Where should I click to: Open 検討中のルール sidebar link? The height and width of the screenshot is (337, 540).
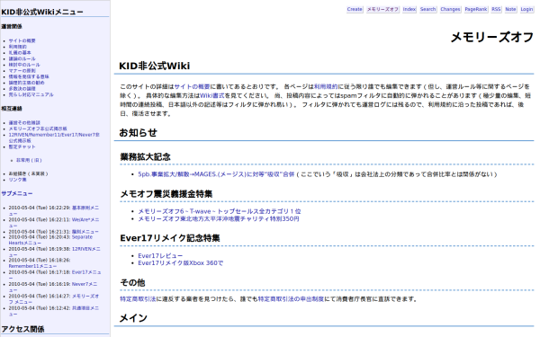(x=24, y=65)
